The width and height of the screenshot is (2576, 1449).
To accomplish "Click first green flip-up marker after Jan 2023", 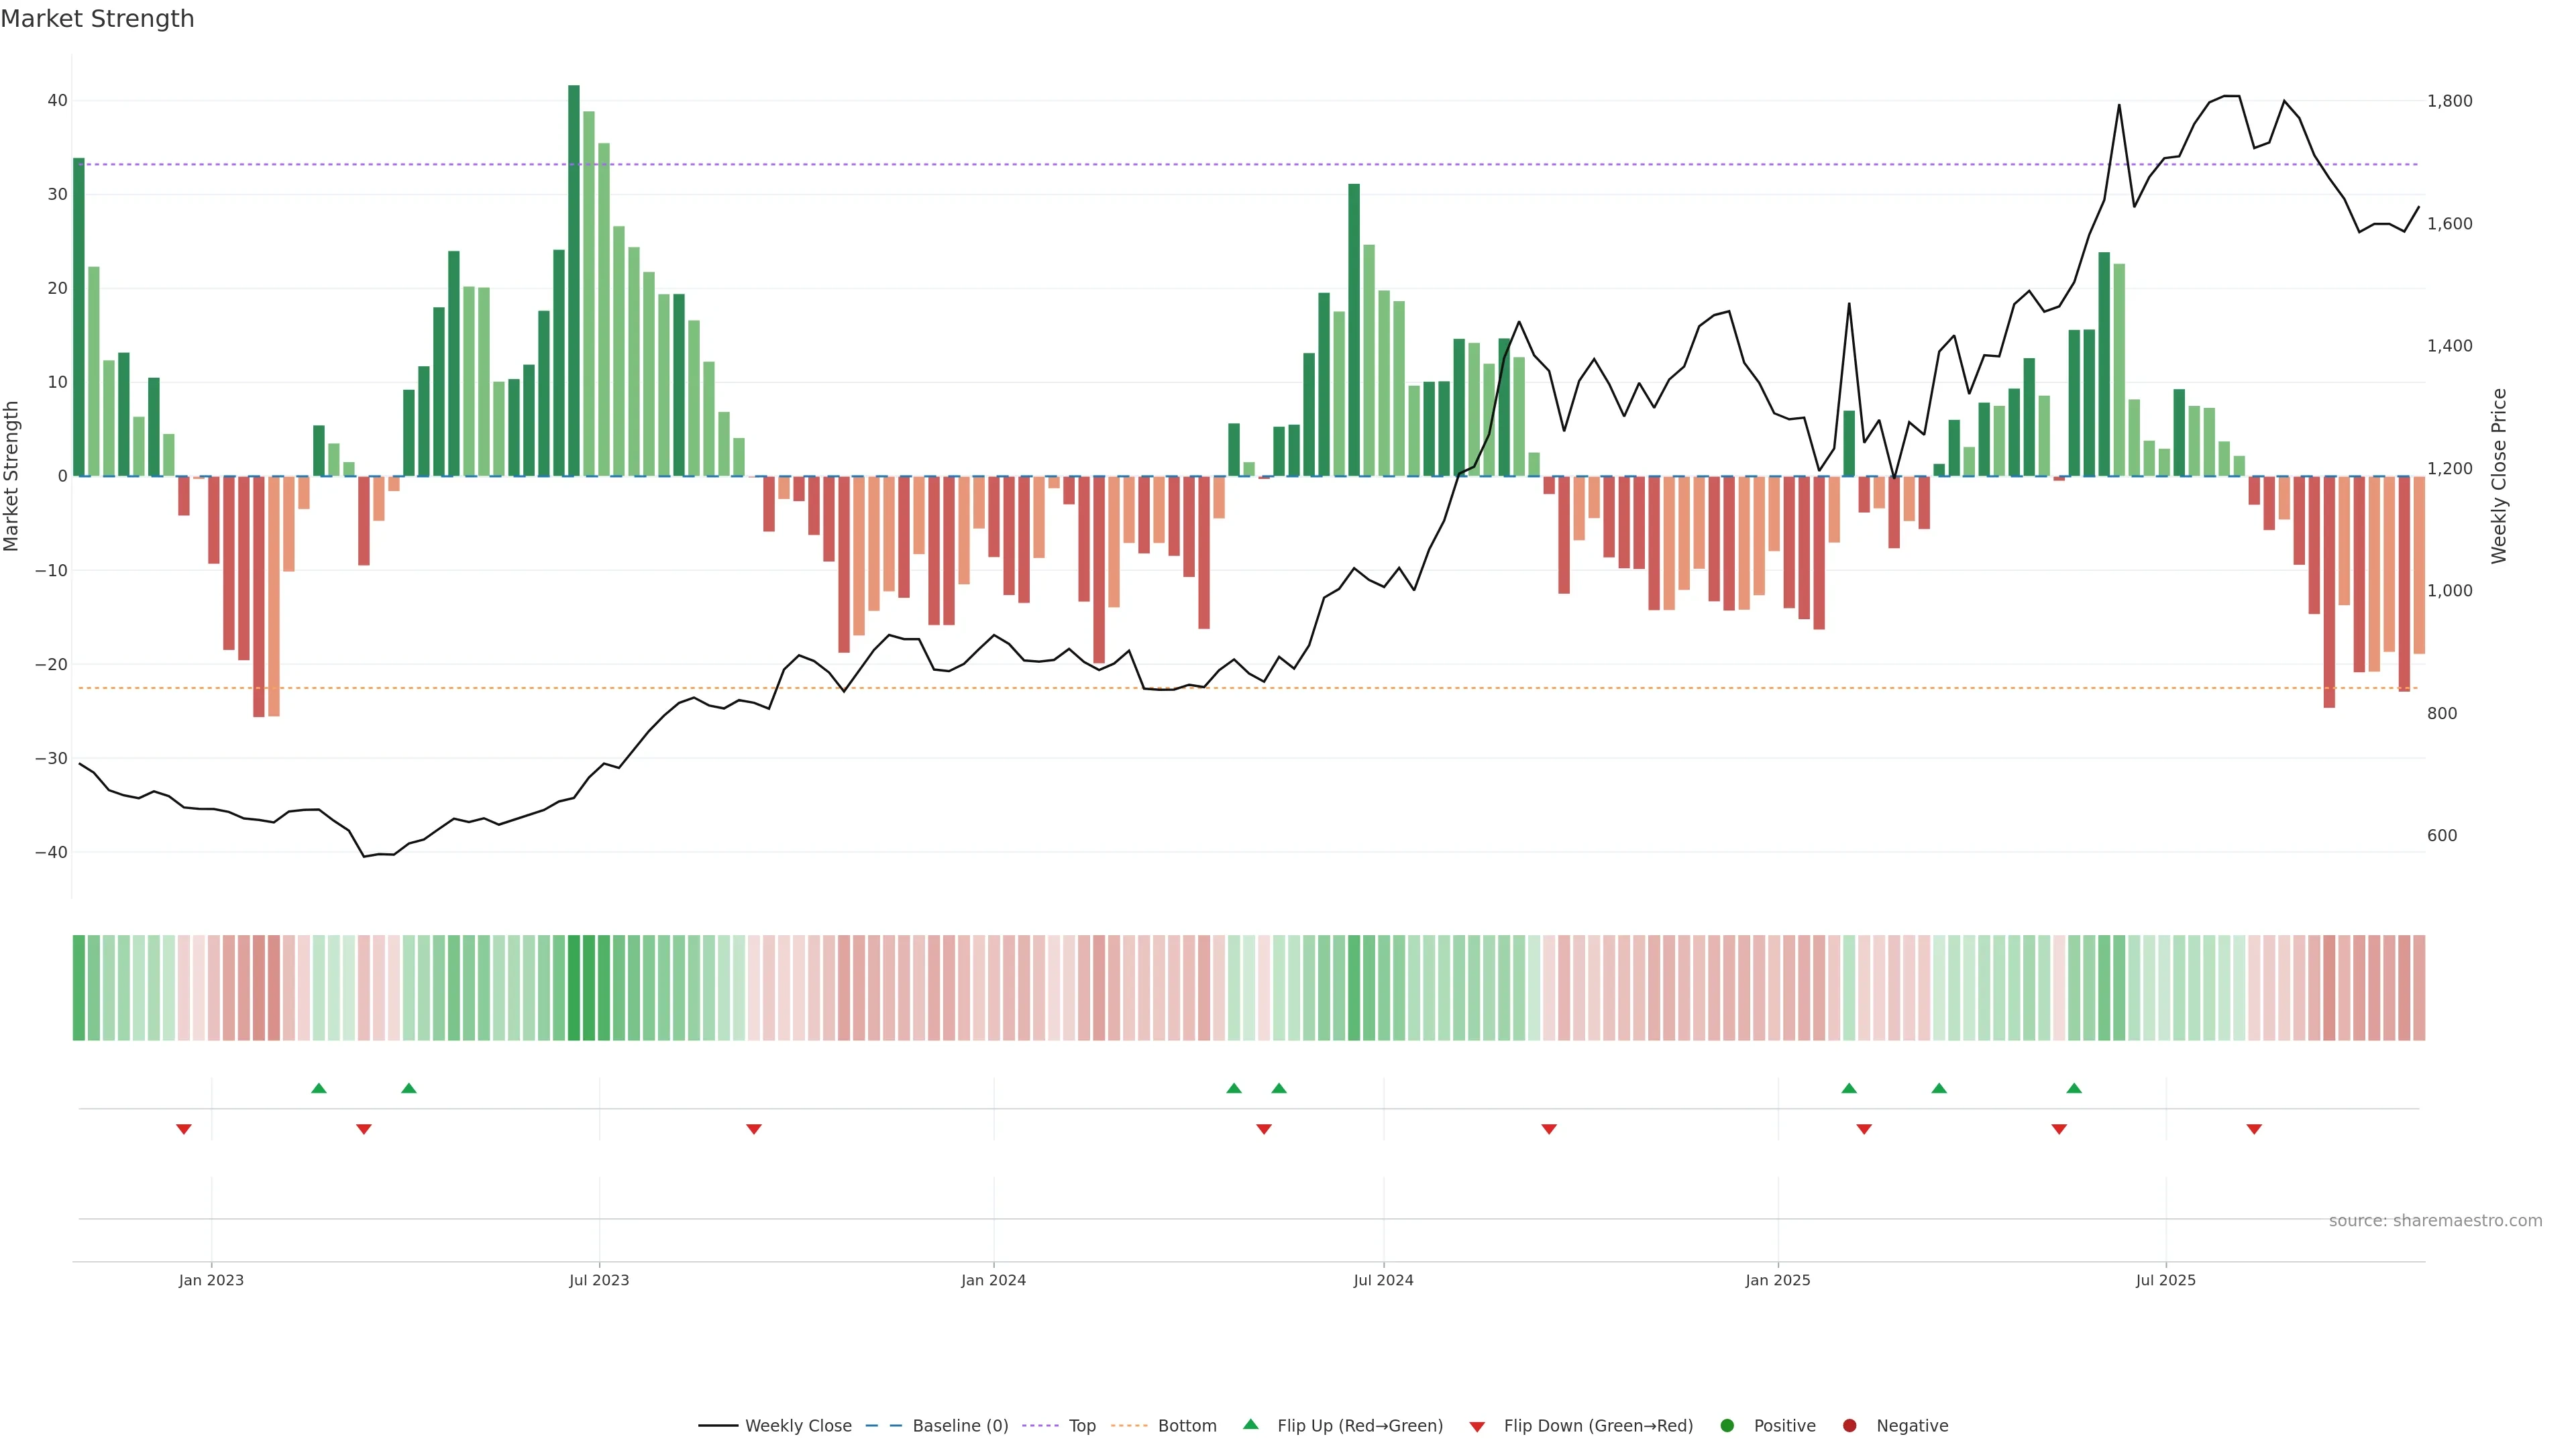I will (319, 1088).
